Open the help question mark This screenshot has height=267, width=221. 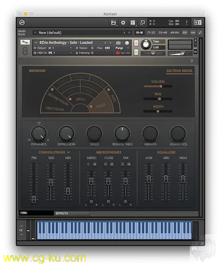point(192,61)
